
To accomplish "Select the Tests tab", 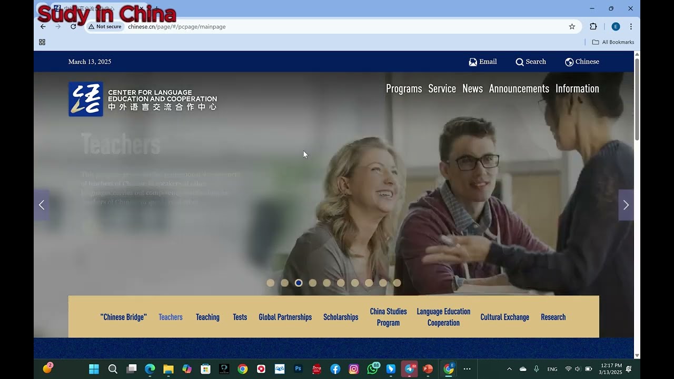I will (240, 317).
